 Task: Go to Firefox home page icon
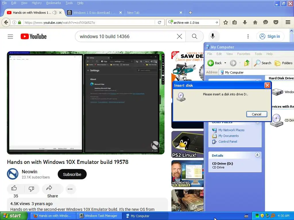coord(255,22)
